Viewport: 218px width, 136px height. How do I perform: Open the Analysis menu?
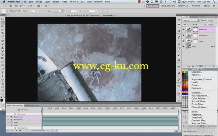point(74,2)
